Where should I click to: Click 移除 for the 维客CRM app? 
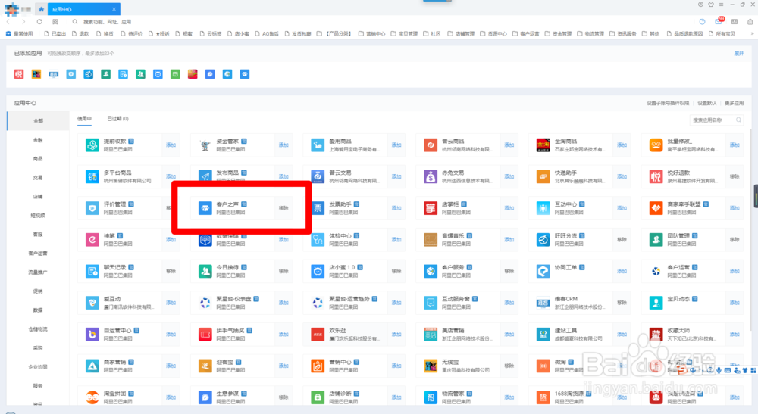(622, 303)
